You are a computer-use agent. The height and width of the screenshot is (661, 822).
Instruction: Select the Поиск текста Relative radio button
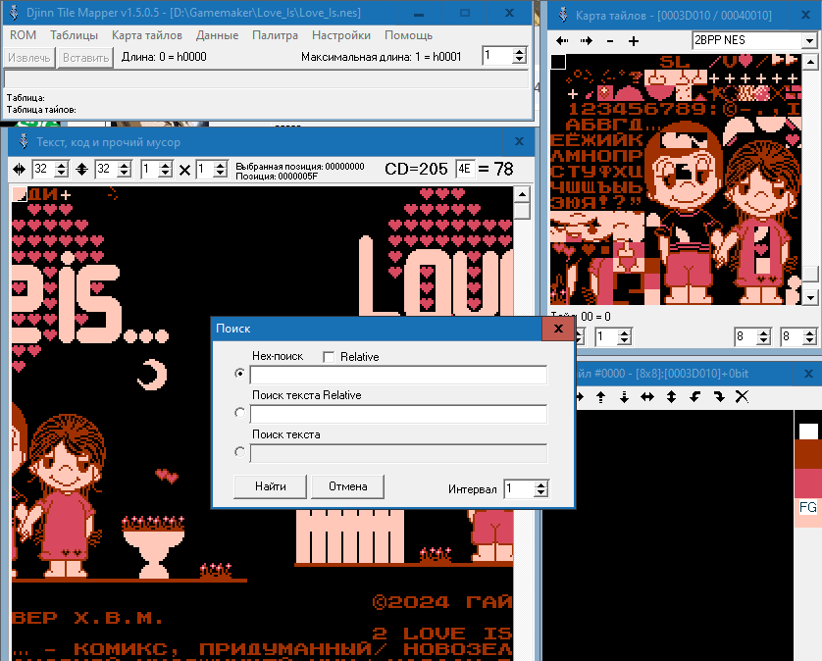(240, 413)
